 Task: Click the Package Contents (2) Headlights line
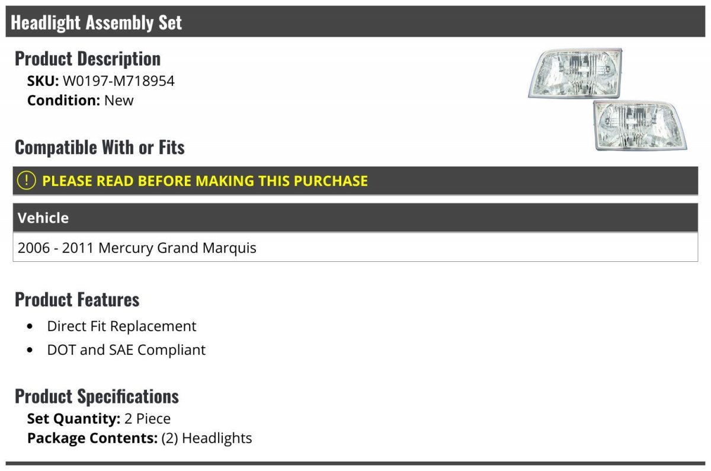pyautogui.click(x=139, y=438)
